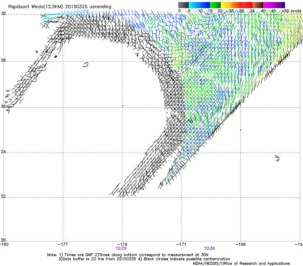The width and height of the screenshot is (303, 266).
Task: Click the gray 0-5 knots legend swatch
Action: click(183, 5)
